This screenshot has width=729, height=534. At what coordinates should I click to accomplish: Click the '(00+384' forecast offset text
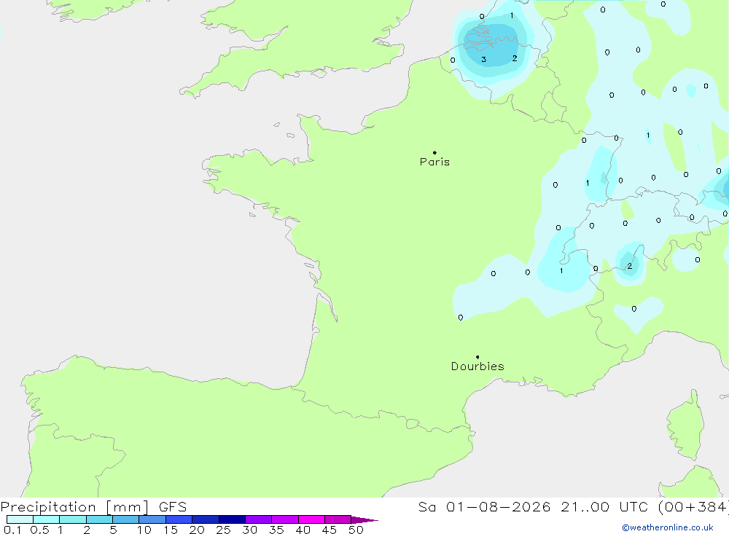(693, 507)
